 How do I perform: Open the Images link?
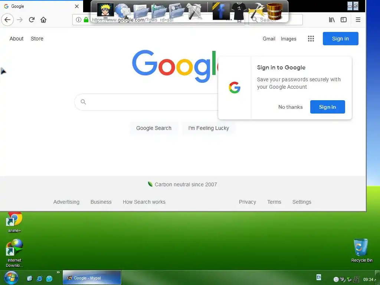pyautogui.click(x=288, y=39)
